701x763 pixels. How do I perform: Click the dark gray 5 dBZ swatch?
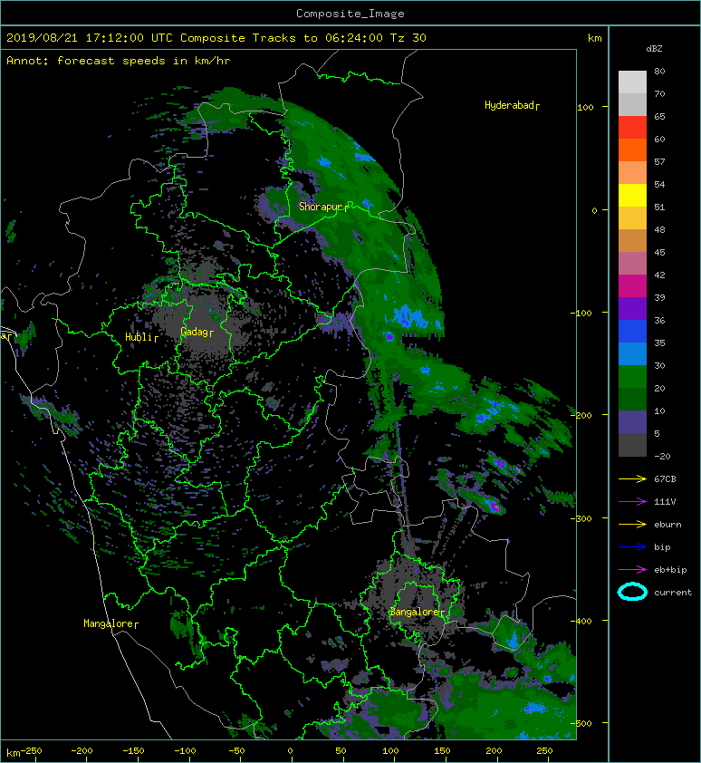[x=632, y=444]
